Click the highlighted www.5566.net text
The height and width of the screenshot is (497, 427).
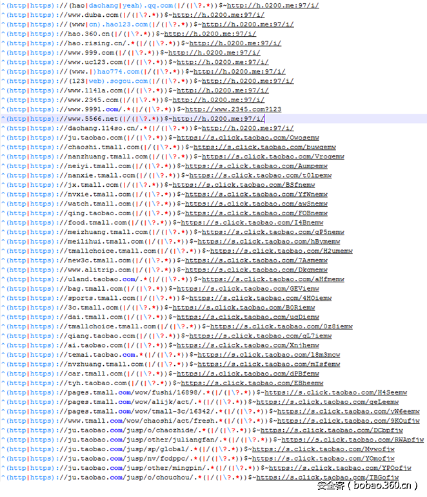94,119
